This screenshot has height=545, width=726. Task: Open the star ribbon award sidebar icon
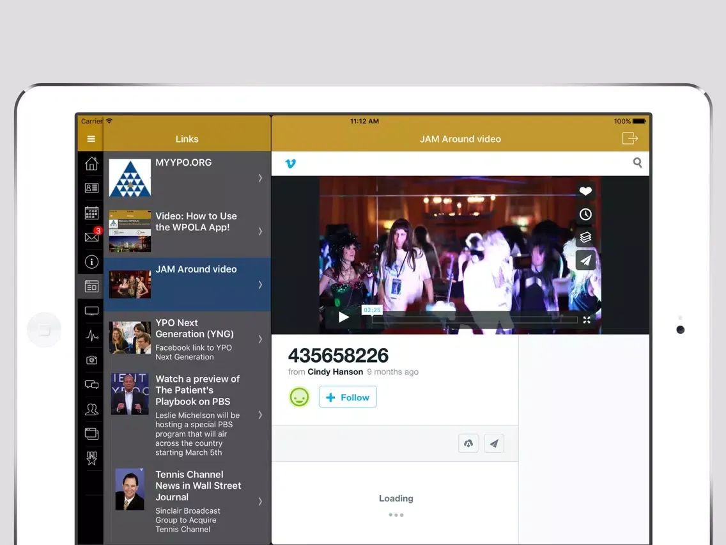[91, 459]
